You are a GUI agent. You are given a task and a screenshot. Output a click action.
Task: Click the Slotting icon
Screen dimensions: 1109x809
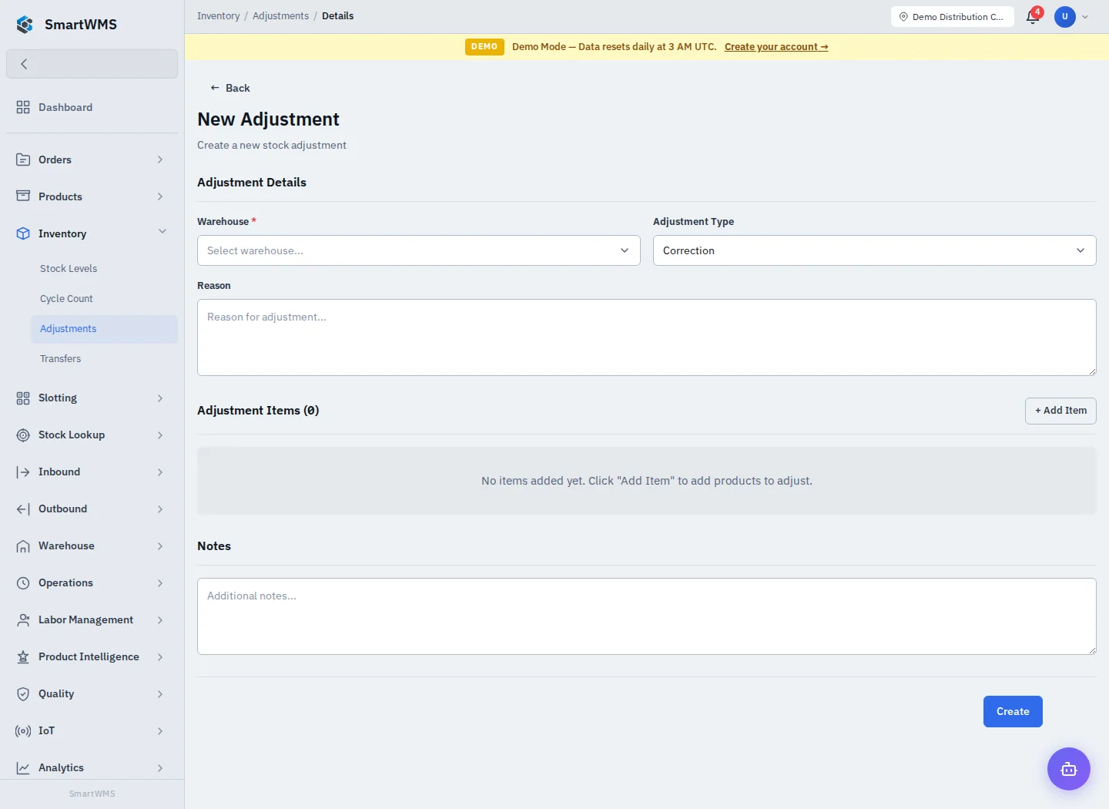[23, 398]
